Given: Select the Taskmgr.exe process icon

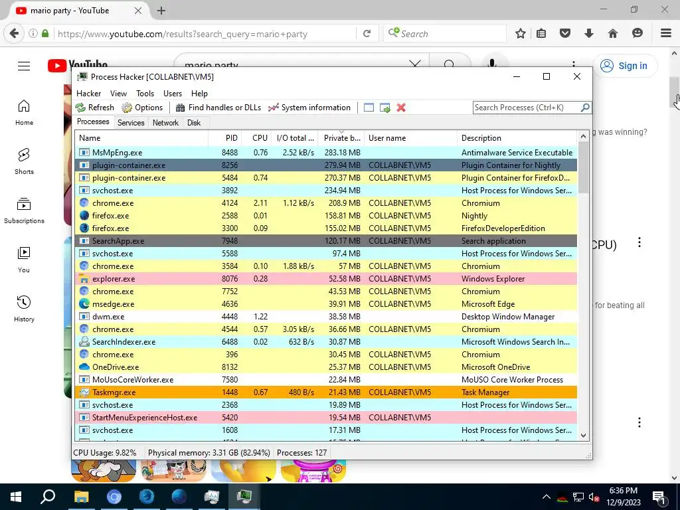Looking at the screenshot, I should (x=84, y=392).
